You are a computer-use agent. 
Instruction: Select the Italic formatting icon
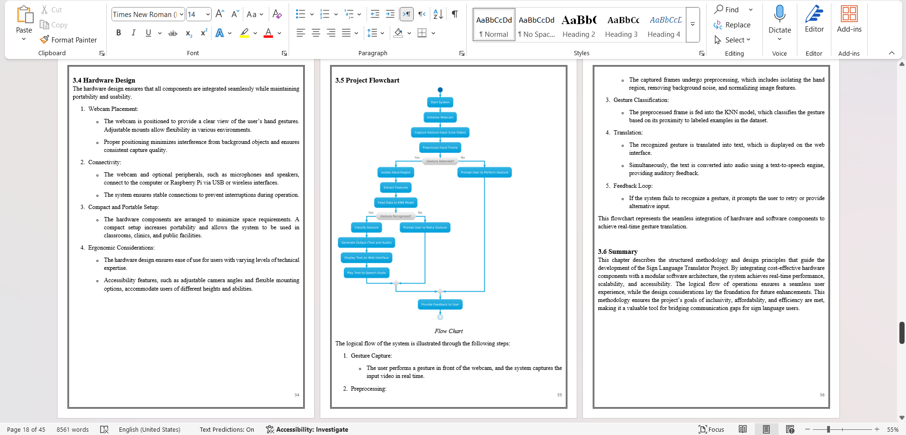133,33
